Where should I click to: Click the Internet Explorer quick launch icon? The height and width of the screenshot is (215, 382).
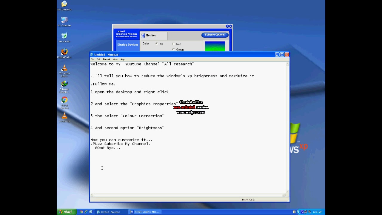coord(86,212)
